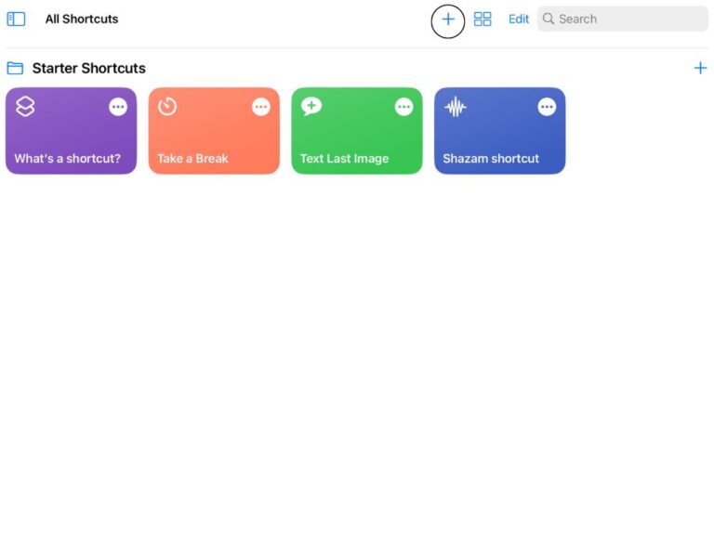Run the Text Last Image shortcut
714x535 pixels.
357,131
